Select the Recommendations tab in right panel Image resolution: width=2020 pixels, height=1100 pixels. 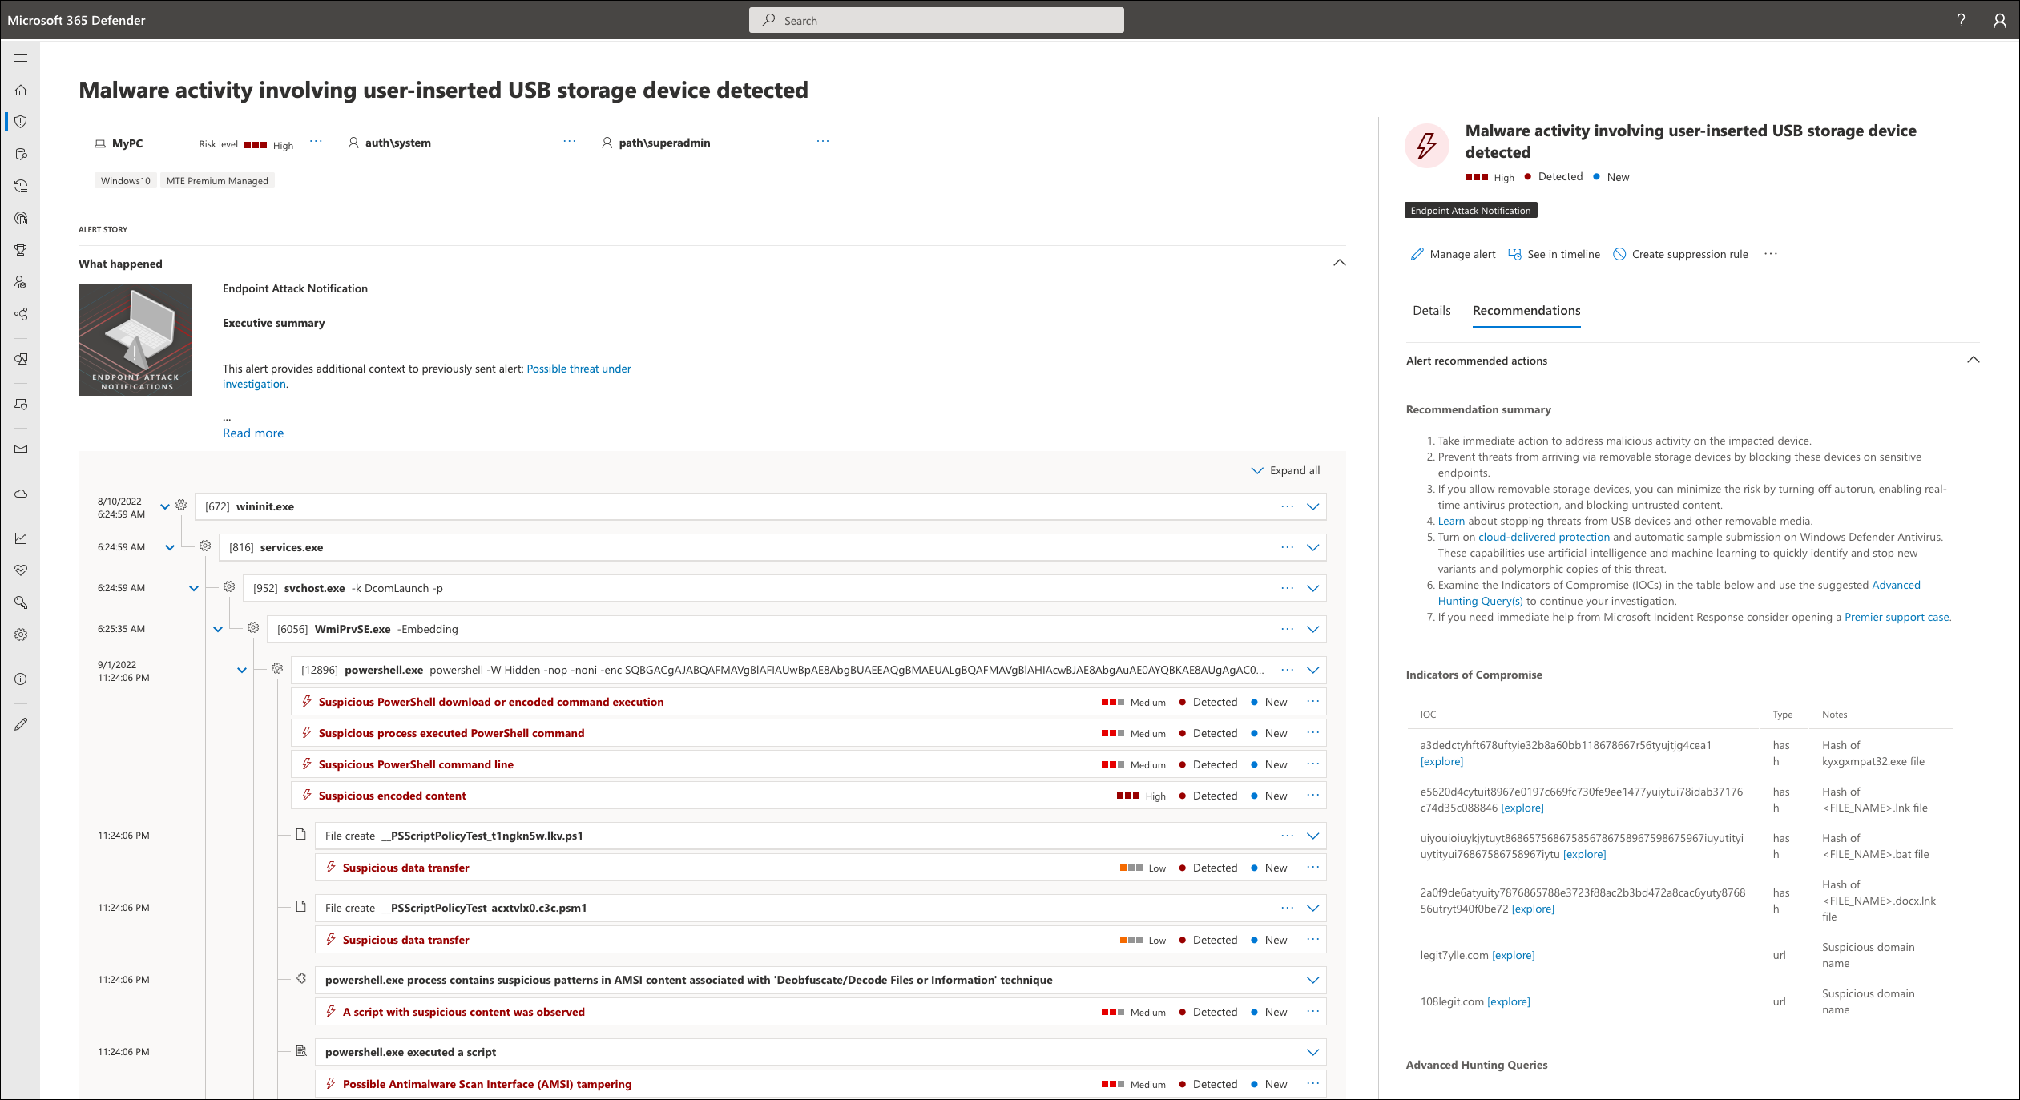pyautogui.click(x=1527, y=309)
